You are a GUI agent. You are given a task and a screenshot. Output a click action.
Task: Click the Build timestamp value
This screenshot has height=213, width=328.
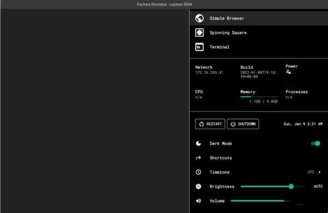[259, 74]
